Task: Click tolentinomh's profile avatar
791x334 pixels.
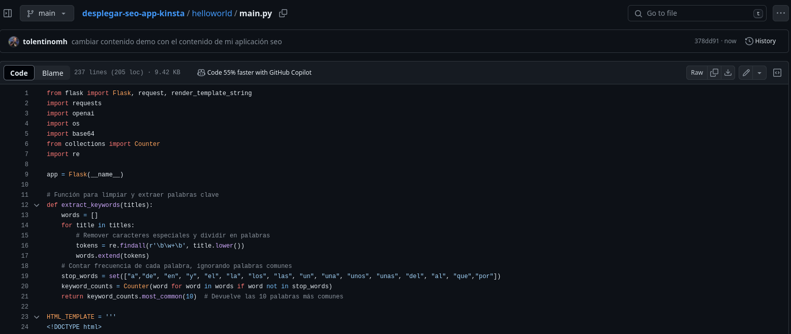Action: coord(13,41)
